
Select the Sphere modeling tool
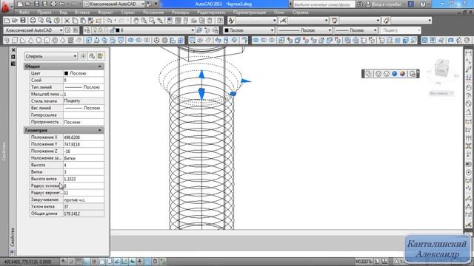click(39, 40)
